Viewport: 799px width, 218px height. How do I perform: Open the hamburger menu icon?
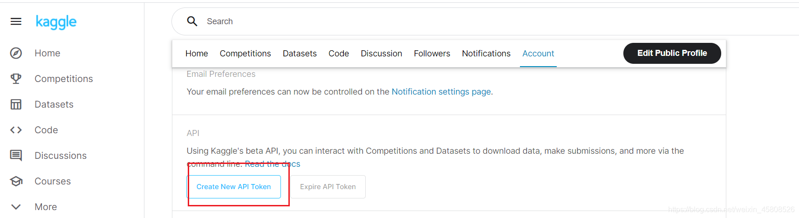(16, 21)
